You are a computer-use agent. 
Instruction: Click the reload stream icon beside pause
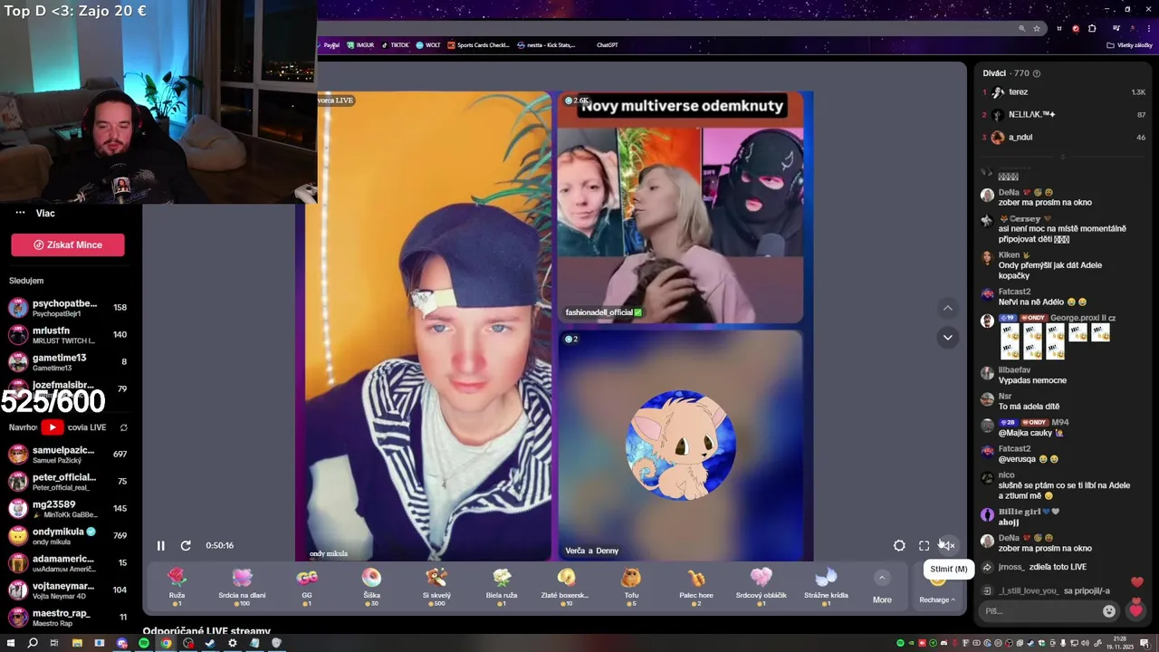(186, 545)
